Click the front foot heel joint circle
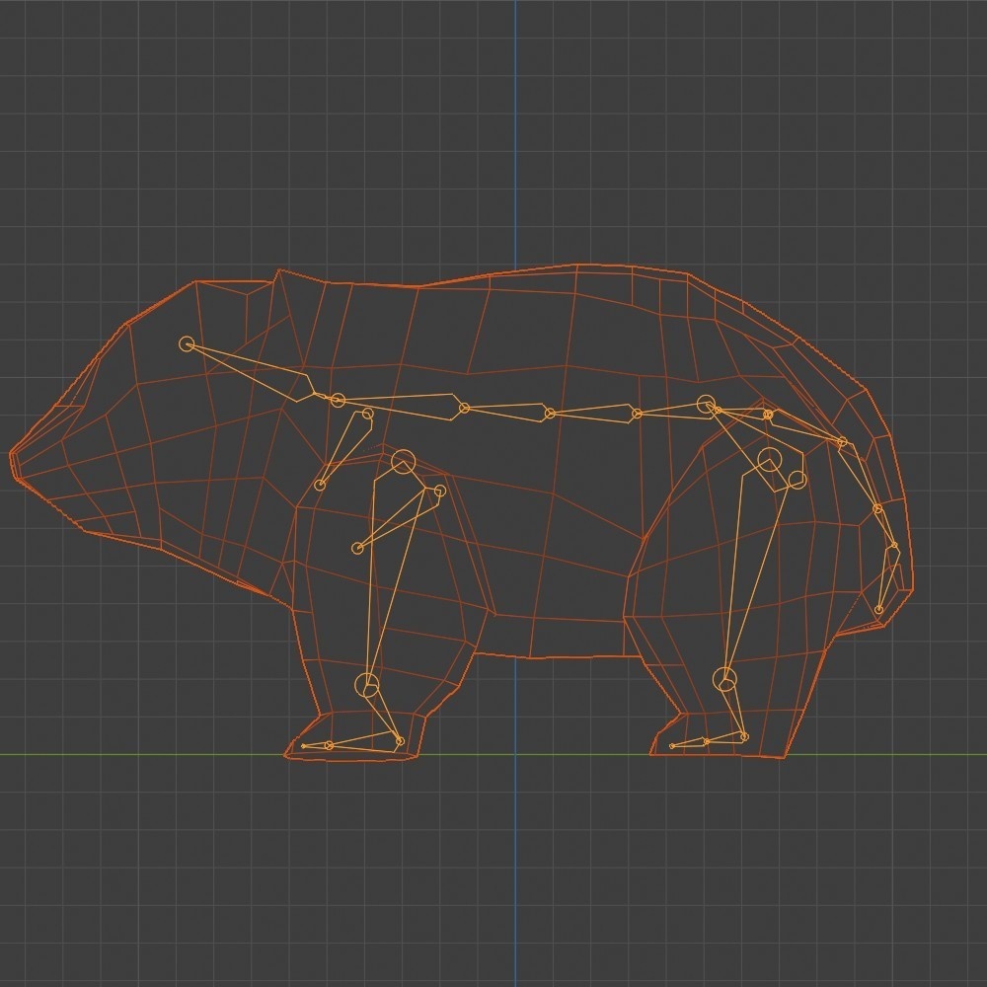The width and height of the screenshot is (987, 987). [x=399, y=741]
